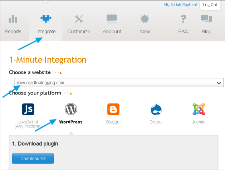Select the Joomla platform icon
225x170 pixels.
pos(199,109)
